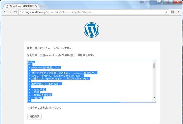
Task: Click the code line WordPress基础配置文件
Action: [x=45, y=68]
